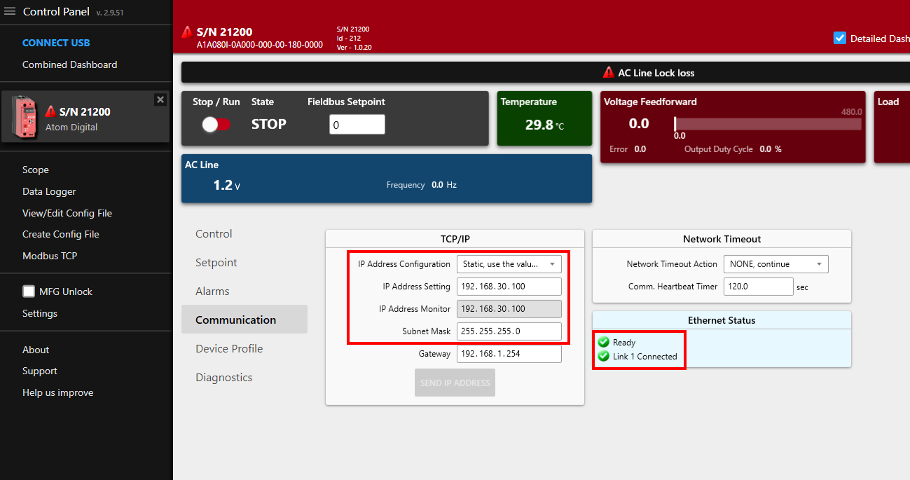Toggle the Stop / Run switch
The image size is (910, 480).
(x=216, y=124)
